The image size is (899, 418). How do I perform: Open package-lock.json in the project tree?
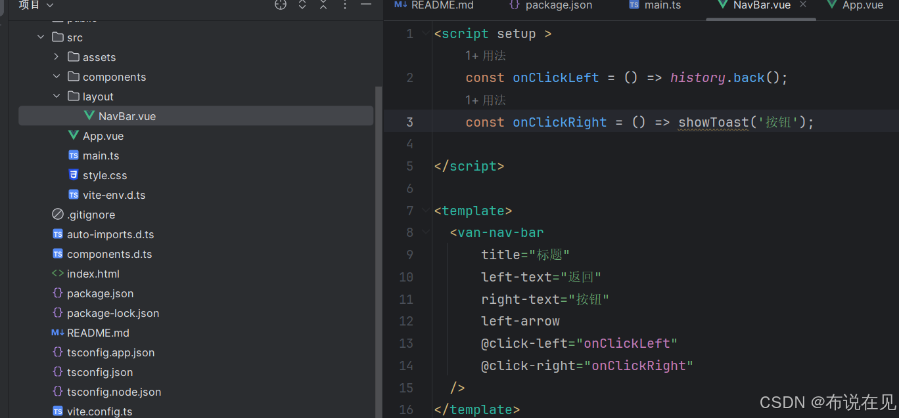pyautogui.click(x=113, y=313)
